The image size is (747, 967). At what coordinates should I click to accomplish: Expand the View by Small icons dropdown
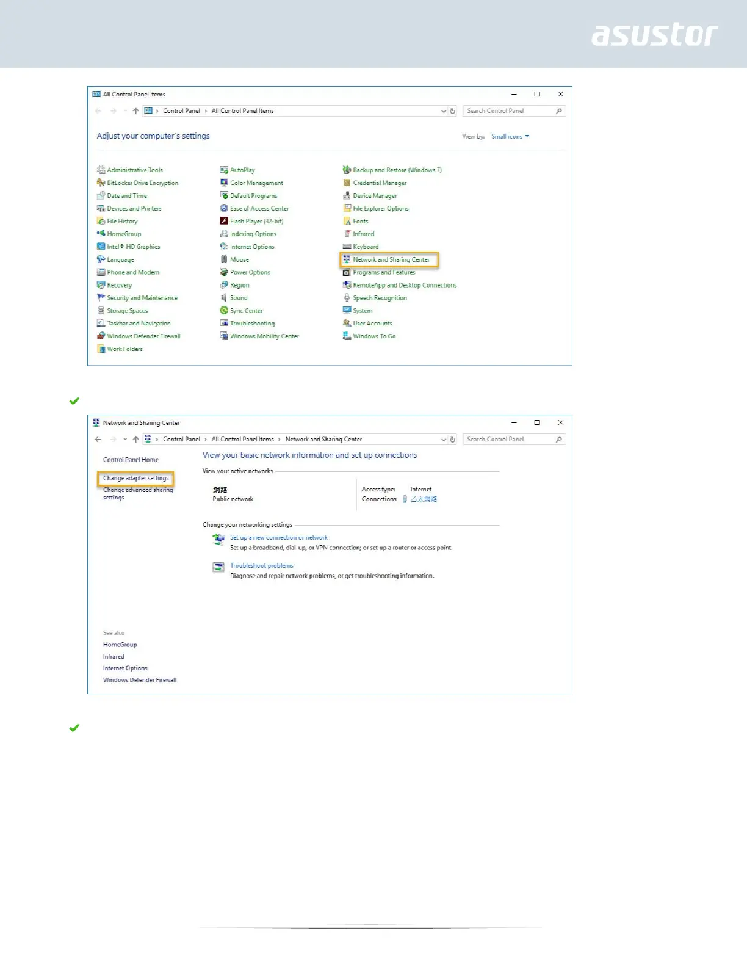[510, 136]
